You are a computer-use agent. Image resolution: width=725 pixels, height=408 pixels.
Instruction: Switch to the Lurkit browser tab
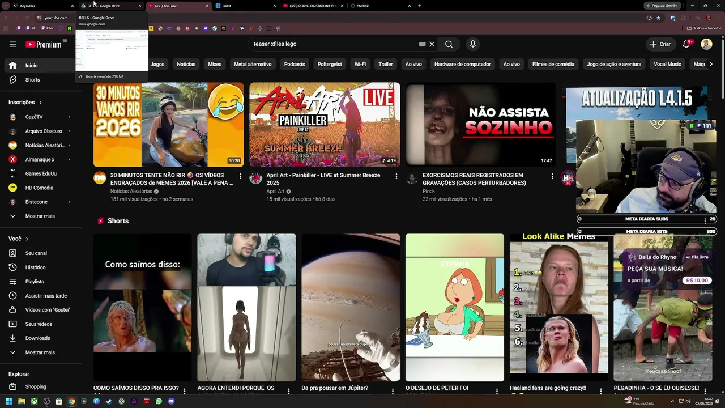coord(245,6)
